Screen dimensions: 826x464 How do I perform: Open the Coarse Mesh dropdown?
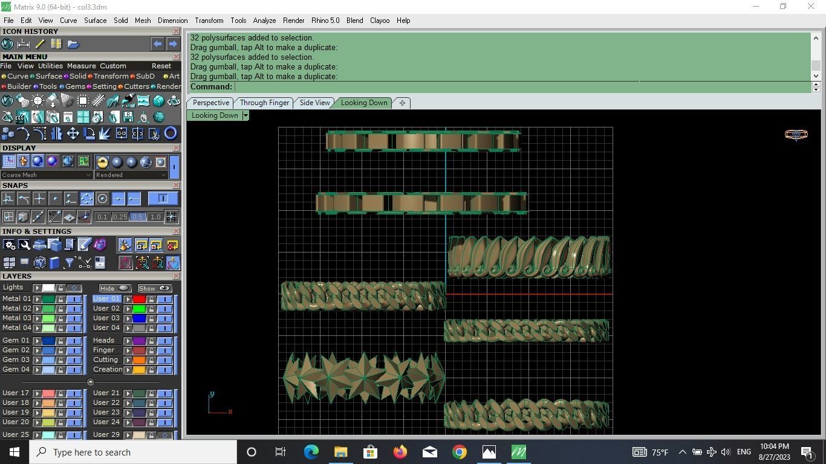click(x=46, y=175)
